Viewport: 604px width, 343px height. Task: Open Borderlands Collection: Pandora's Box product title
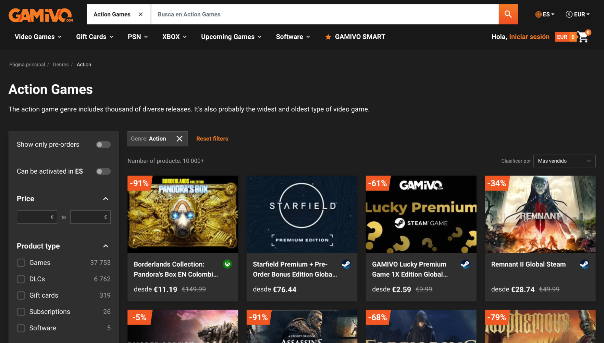[x=176, y=269]
